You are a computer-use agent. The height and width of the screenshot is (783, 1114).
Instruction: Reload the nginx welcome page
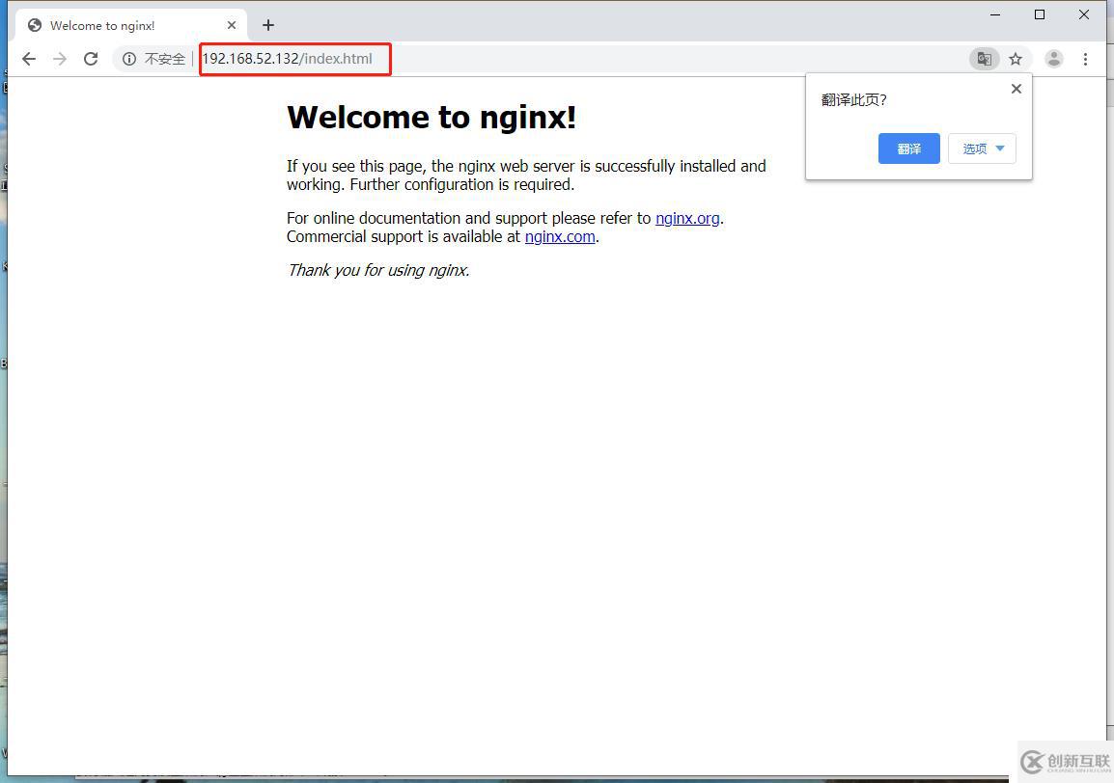click(91, 59)
